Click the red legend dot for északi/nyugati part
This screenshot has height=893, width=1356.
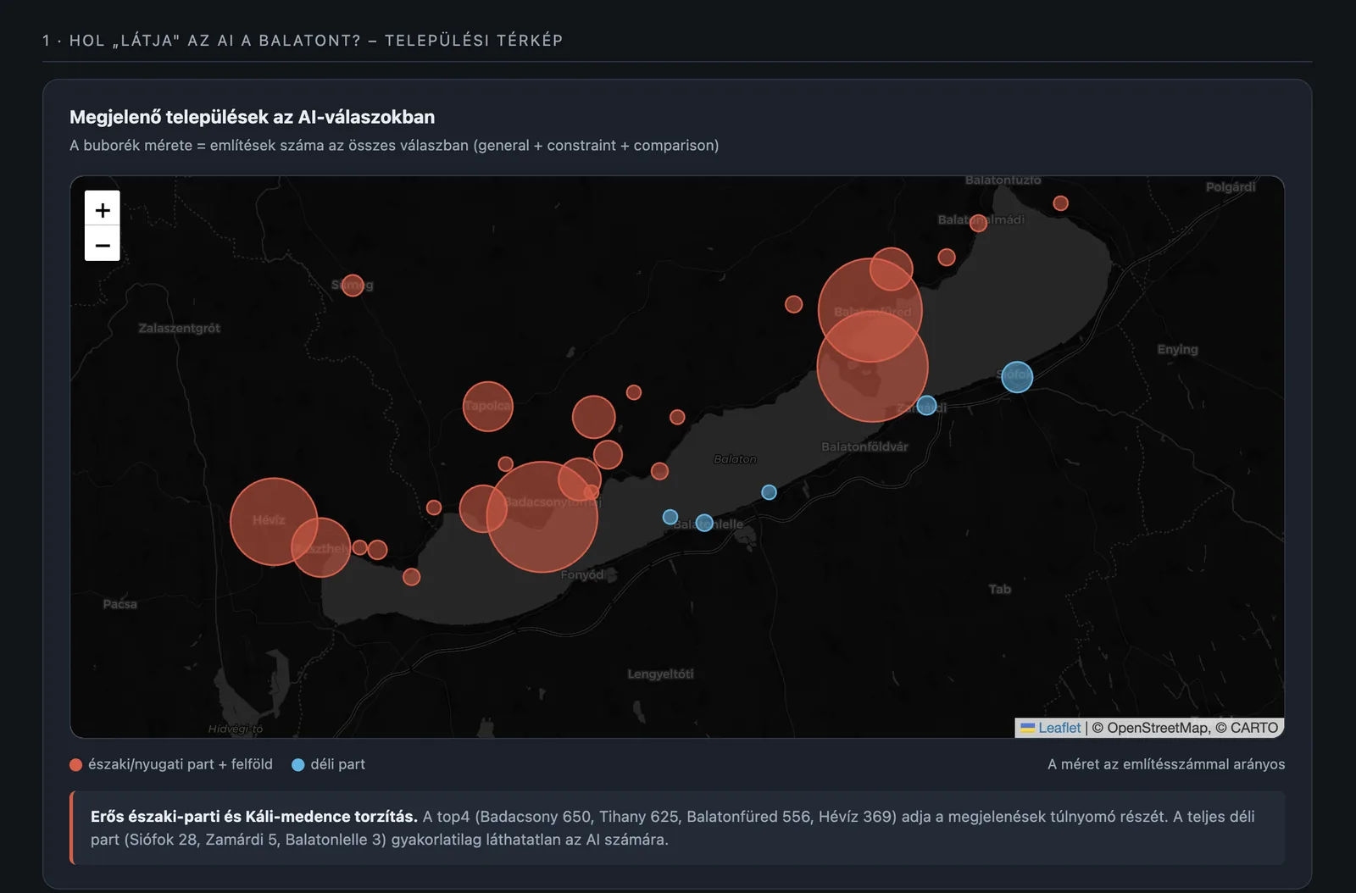pos(75,765)
